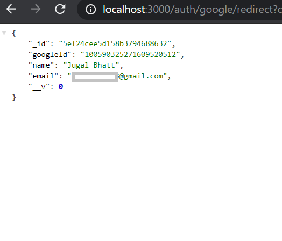Select the "_id" key in the JSON
Screen dimensions: 282x241
39,44
